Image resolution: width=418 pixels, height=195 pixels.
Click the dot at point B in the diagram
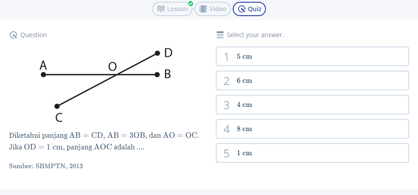point(157,75)
